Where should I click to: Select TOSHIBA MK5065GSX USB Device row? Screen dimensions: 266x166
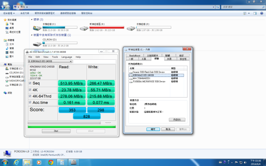[x=156, y=81]
